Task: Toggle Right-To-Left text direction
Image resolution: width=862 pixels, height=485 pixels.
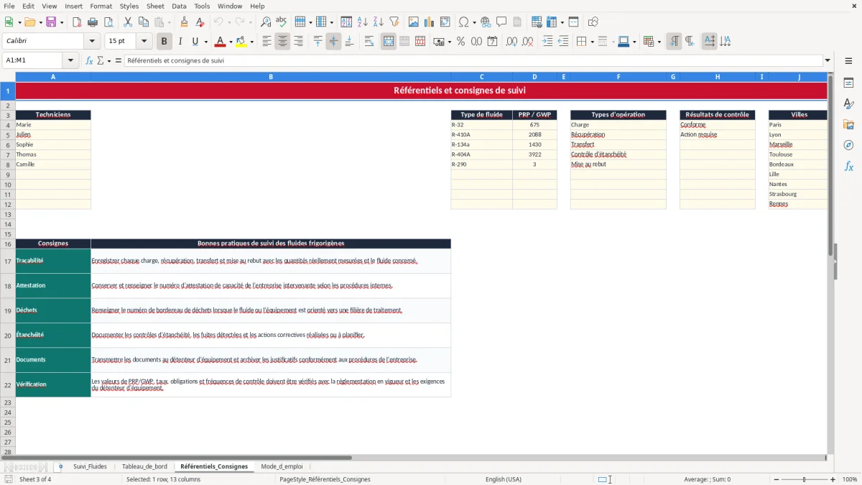Action: click(x=690, y=42)
